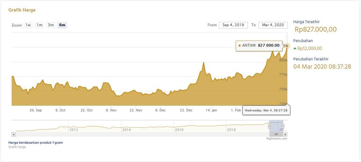This screenshot has width=361, height=162.
Task: Select the 3m zoom range
Action: [x=51, y=25]
